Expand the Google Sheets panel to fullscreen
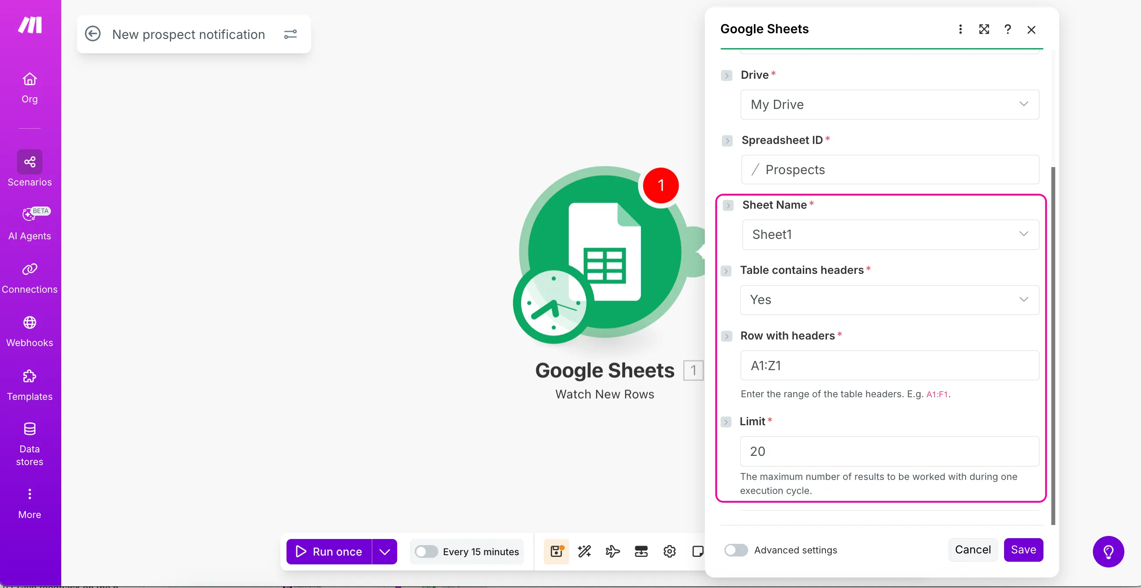Screen dimensions: 1141x588 tap(984, 29)
